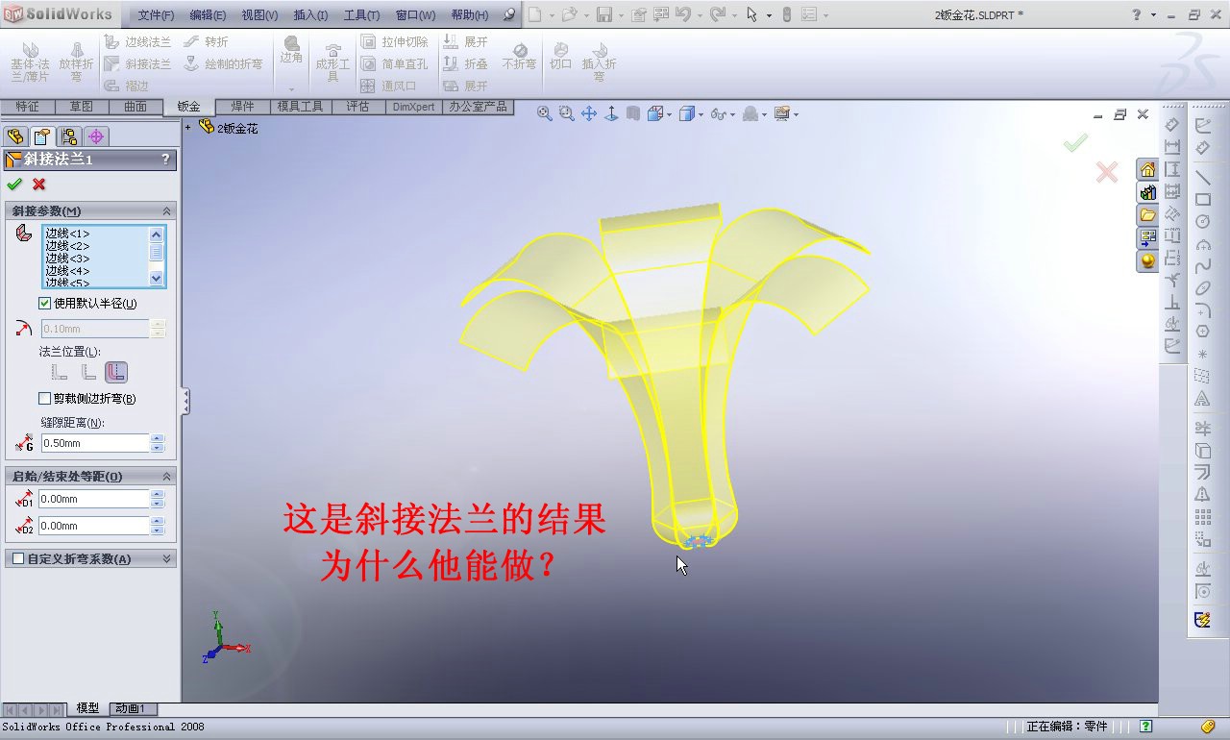
Task: Open the DimXpertManager tab icon
Action: pyautogui.click(x=96, y=136)
